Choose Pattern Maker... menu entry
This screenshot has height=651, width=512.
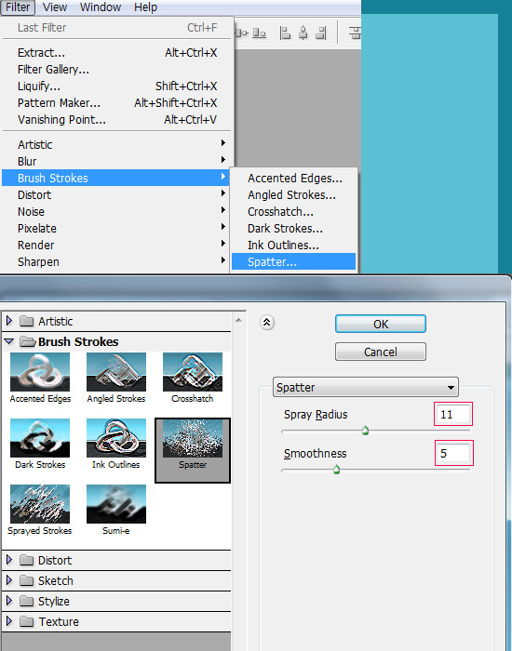[117, 102]
